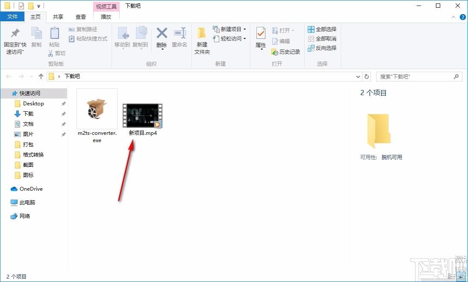468x282 pixels.
Task: Click the title bar New folder icon
Action: point(31,6)
